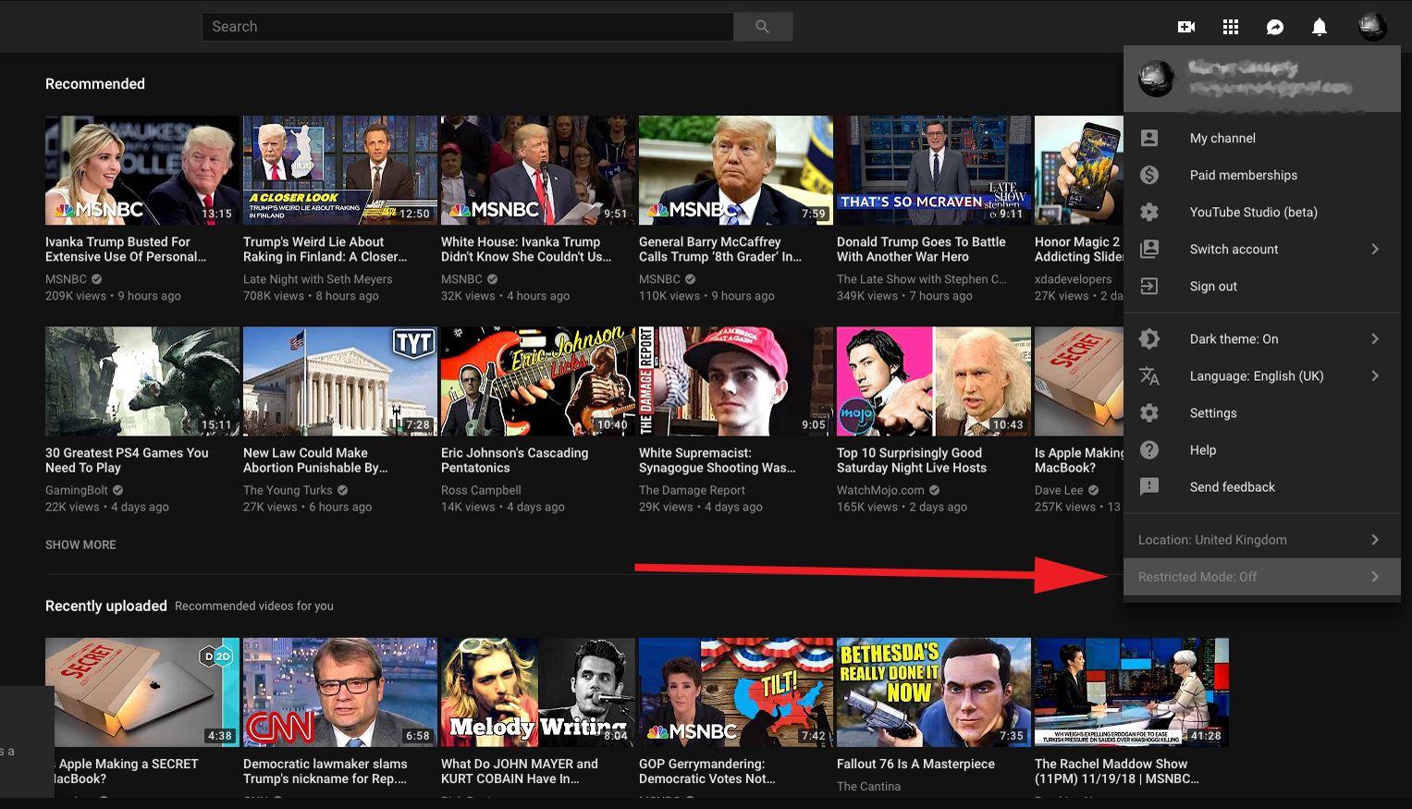
Task: Open YouTube Studio (beta) menu item
Action: (1253, 212)
